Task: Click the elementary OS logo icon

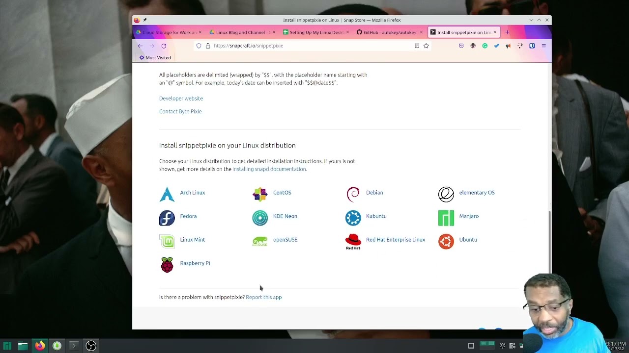Action: pyautogui.click(x=446, y=195)
